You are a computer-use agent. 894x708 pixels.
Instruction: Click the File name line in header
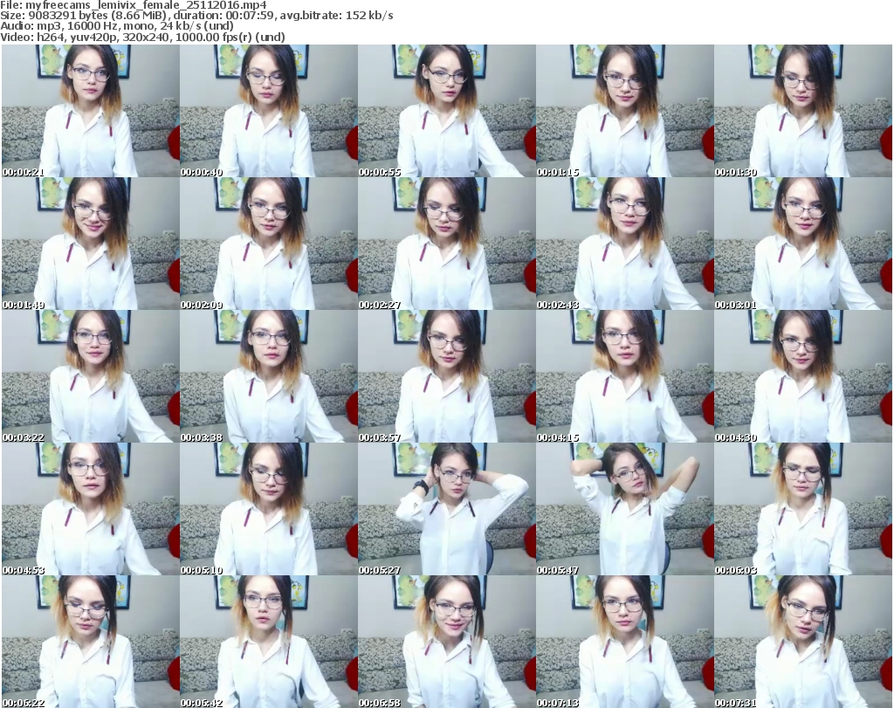pos(134,5)
